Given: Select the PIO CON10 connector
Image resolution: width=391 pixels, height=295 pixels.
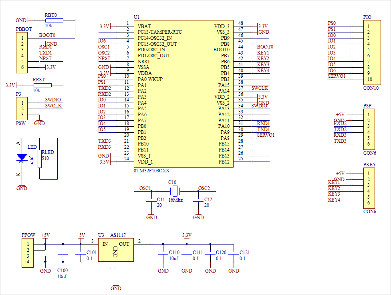Looking at the screenshot, I should (372, 53).
